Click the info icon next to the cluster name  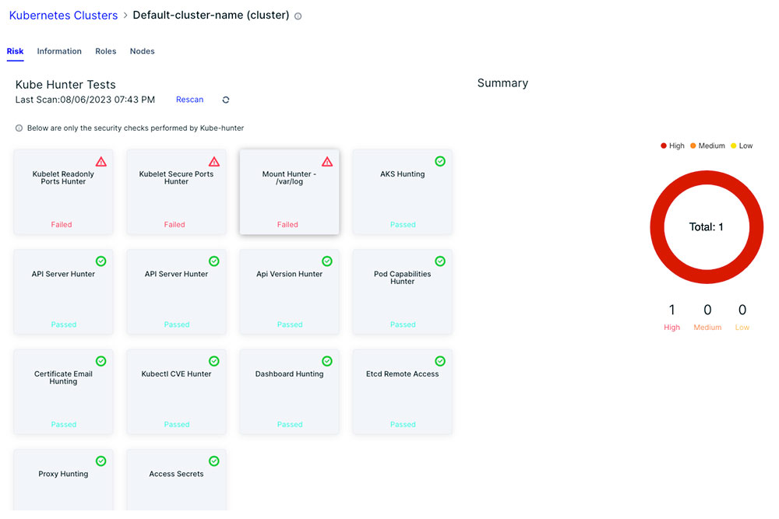click(x=298, y=16)
